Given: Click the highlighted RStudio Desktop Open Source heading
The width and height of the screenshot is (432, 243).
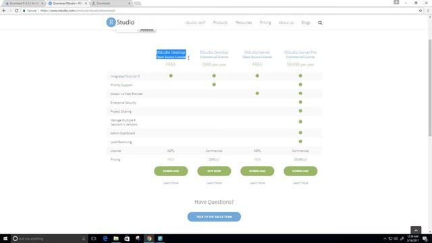Looking at the screenshot, I should coord(171,54).
